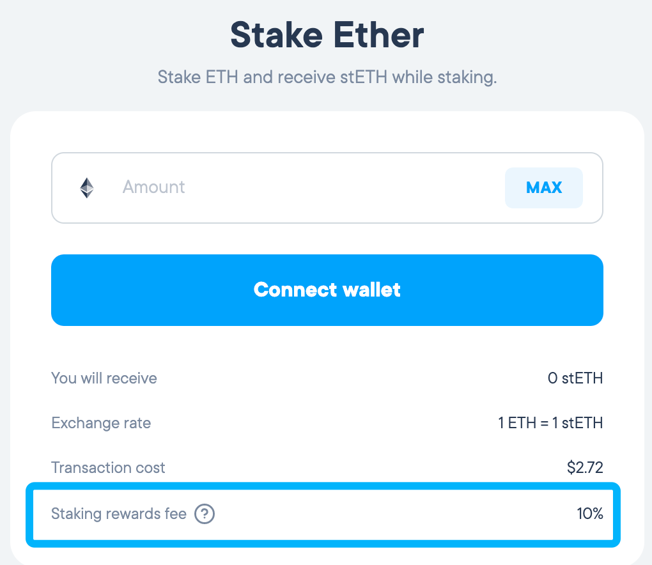The height and width of the screenshot is (565, 652).
Task: Click the MAX button
Action: [x=544, y=188]
